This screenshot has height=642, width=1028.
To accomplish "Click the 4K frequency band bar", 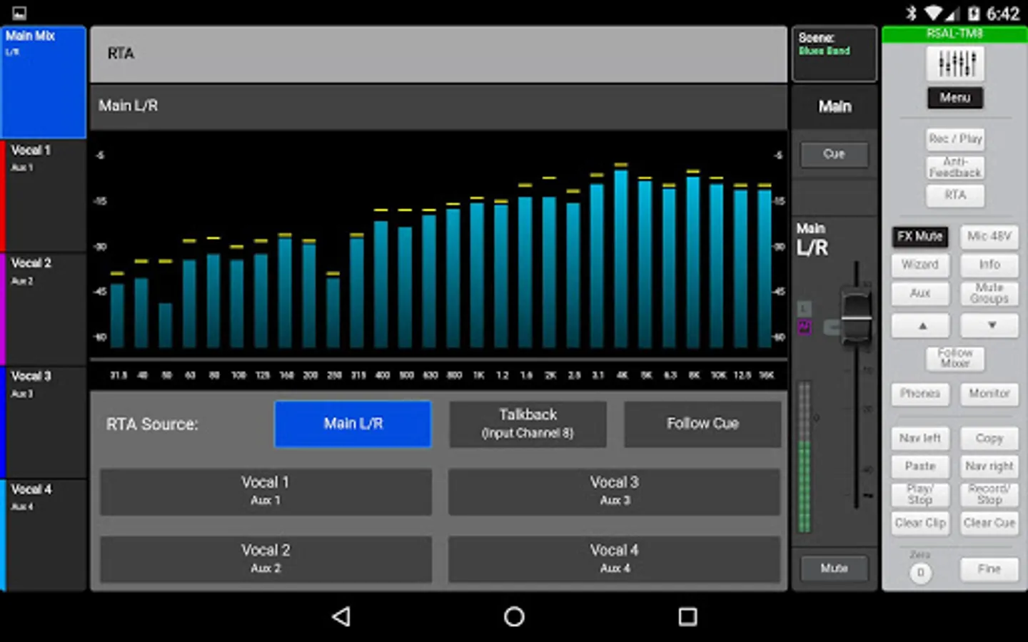I will (621, 258).
